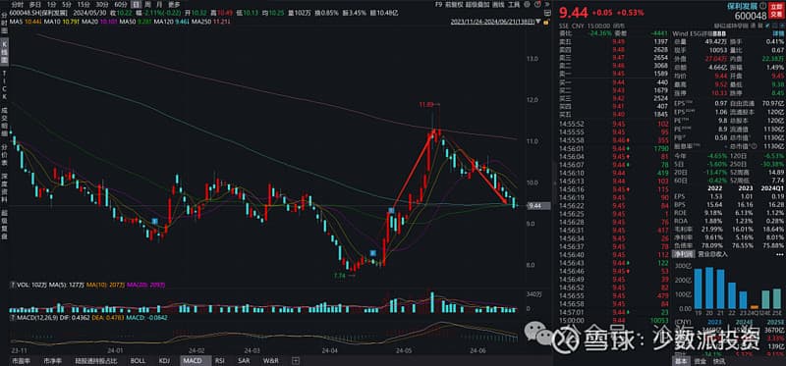The width and height of the screenshot is (786, 366).
Task: Switch indicator to KDJ
Action: [x=164, y=360]
